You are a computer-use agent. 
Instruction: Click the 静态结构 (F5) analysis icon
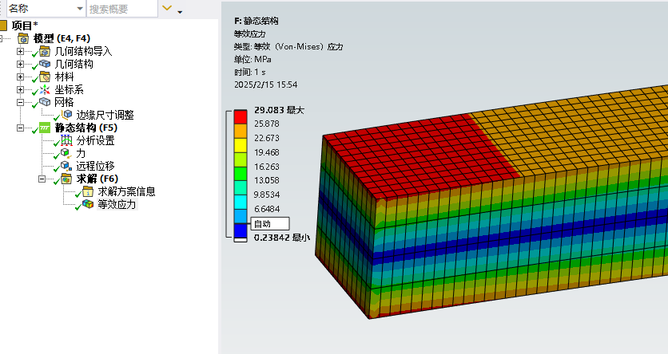45,128
